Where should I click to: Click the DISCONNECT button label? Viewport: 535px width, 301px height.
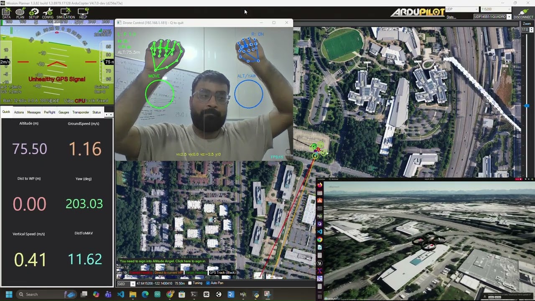(x=523, y=17)
